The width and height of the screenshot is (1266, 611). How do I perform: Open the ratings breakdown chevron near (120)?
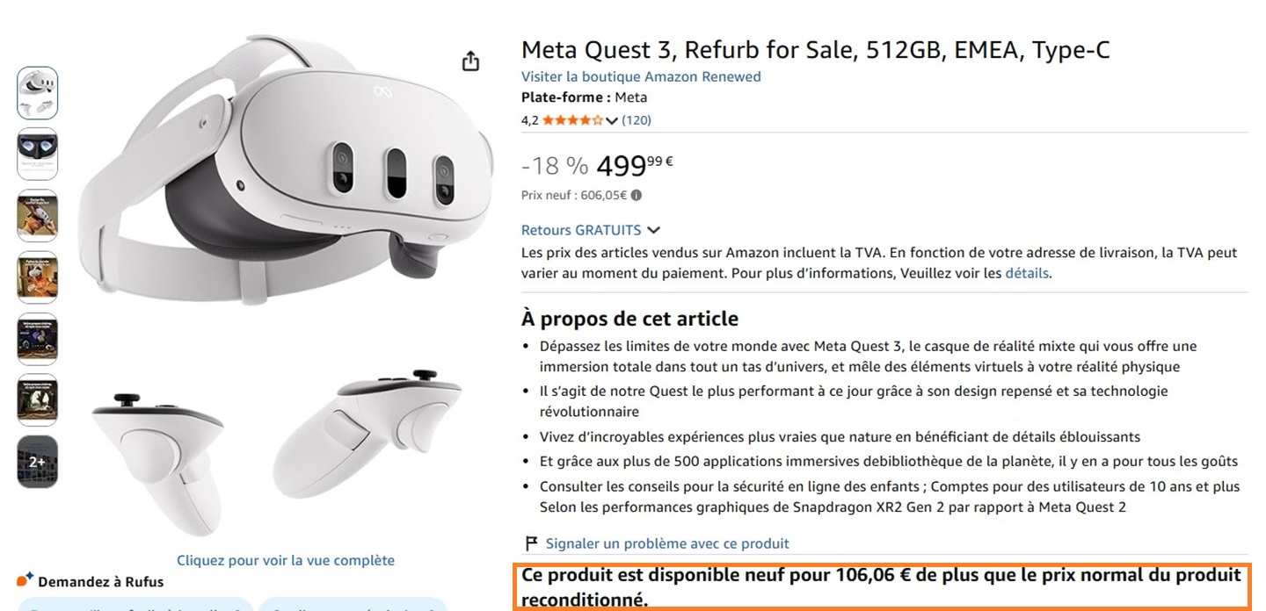coord(613,119)
